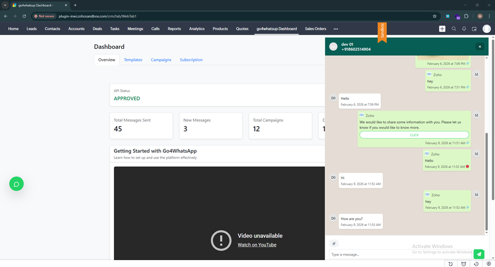Expand the more modules ellipsis menu
Screen dimensions: 495x267
pyautogui.click(x=336, y=29)
